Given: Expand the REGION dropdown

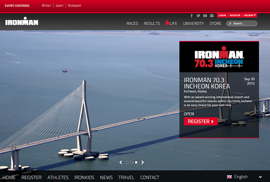Looking at the screenshot, I should pyautogui.click(x=250, y=15).
